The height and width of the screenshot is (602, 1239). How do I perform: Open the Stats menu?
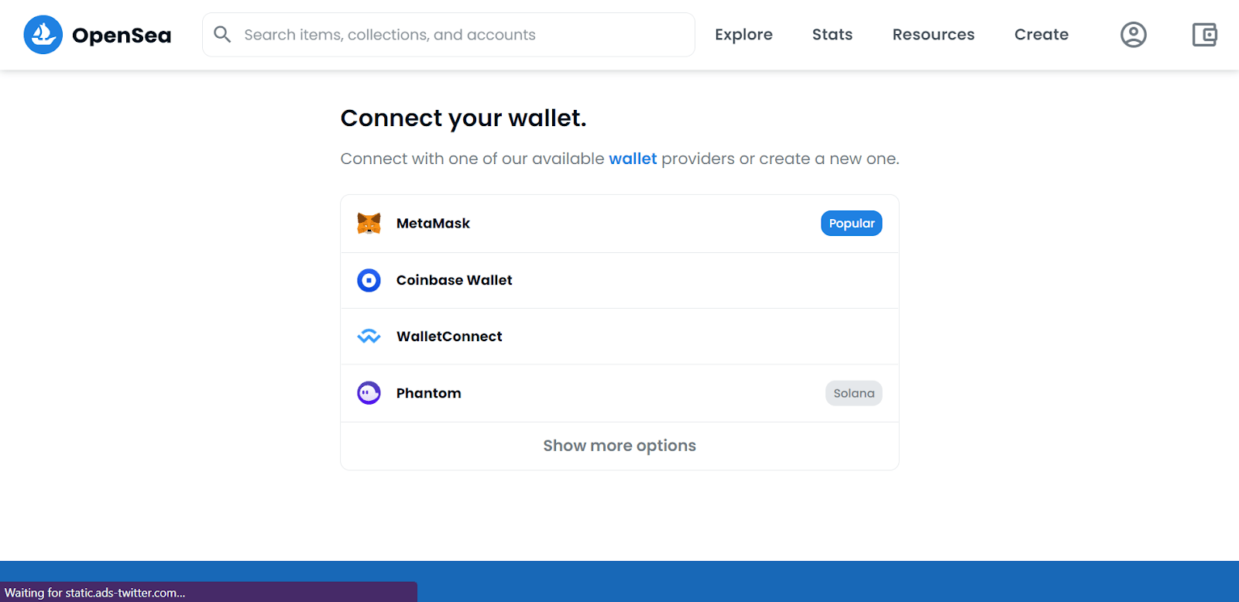point(832,35)
